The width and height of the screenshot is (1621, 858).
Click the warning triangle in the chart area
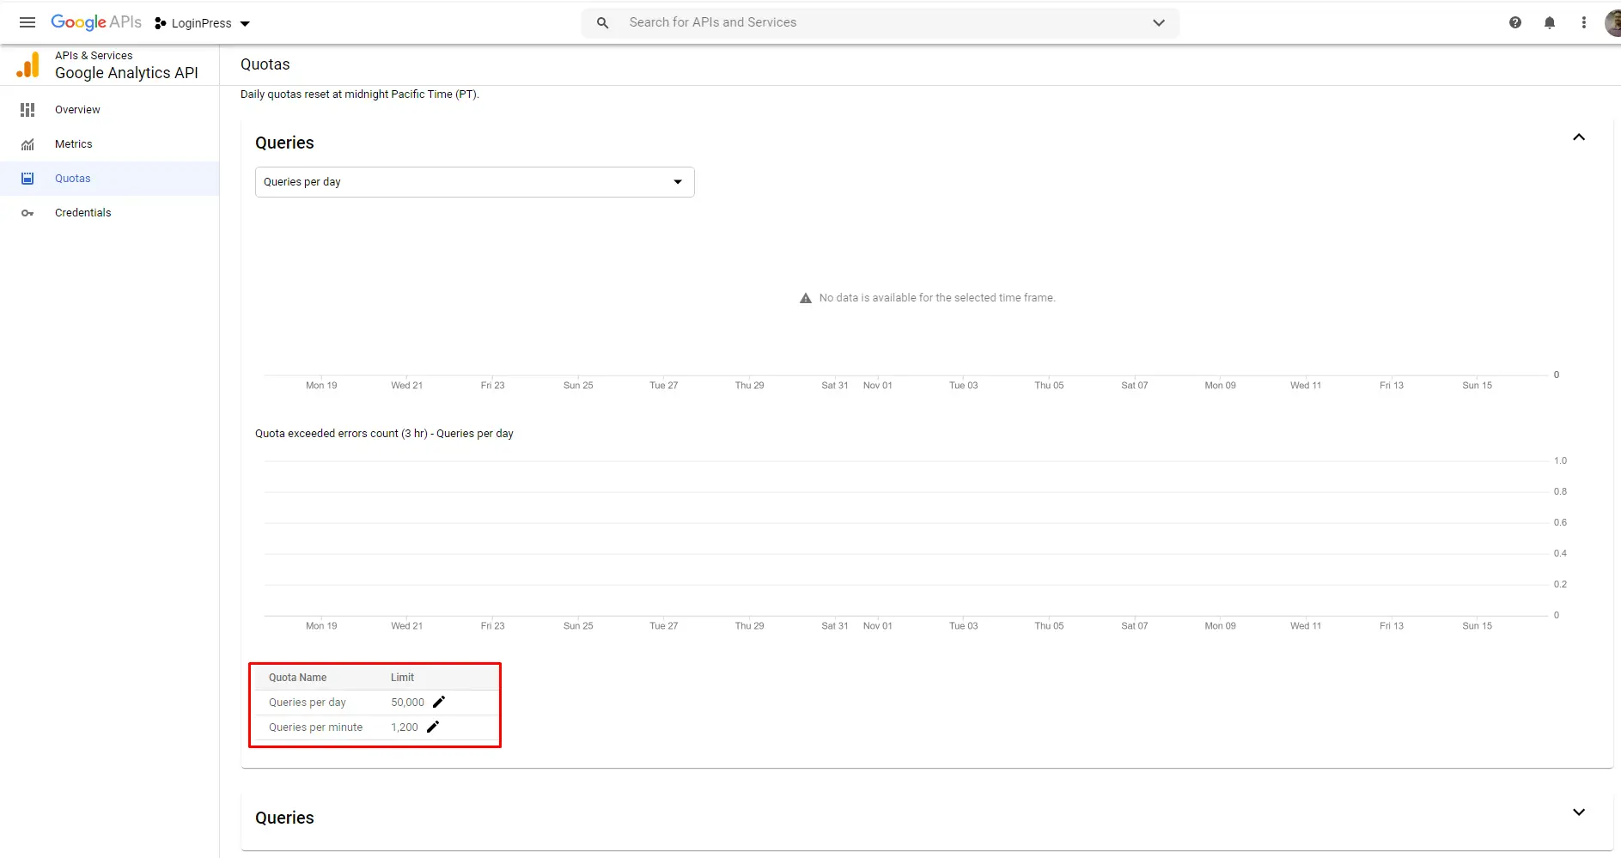pos(806,297)
